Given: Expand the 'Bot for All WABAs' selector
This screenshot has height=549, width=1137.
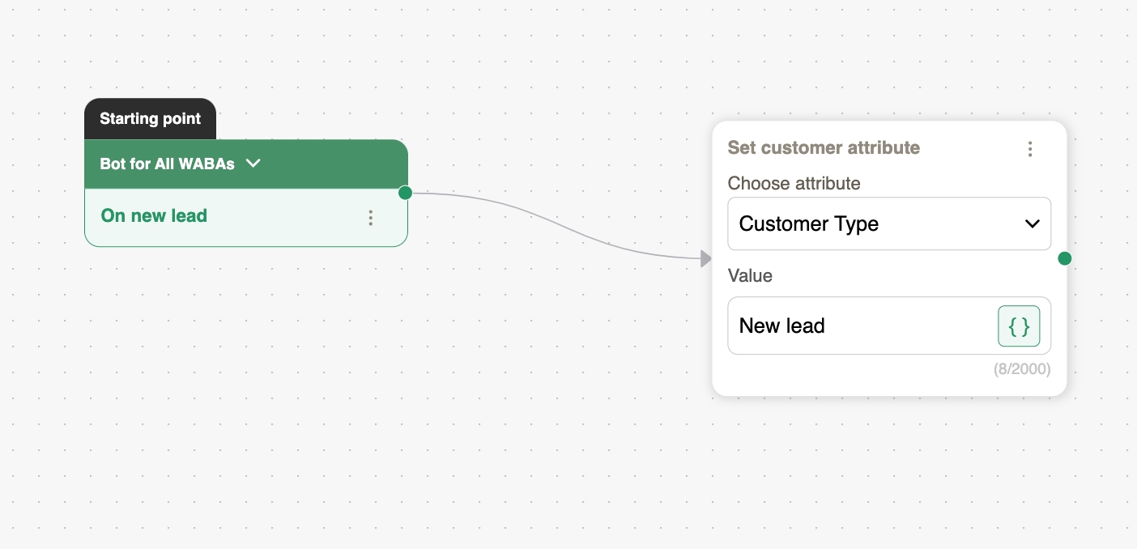Looking at the screenshot, I should click(178, 164).
